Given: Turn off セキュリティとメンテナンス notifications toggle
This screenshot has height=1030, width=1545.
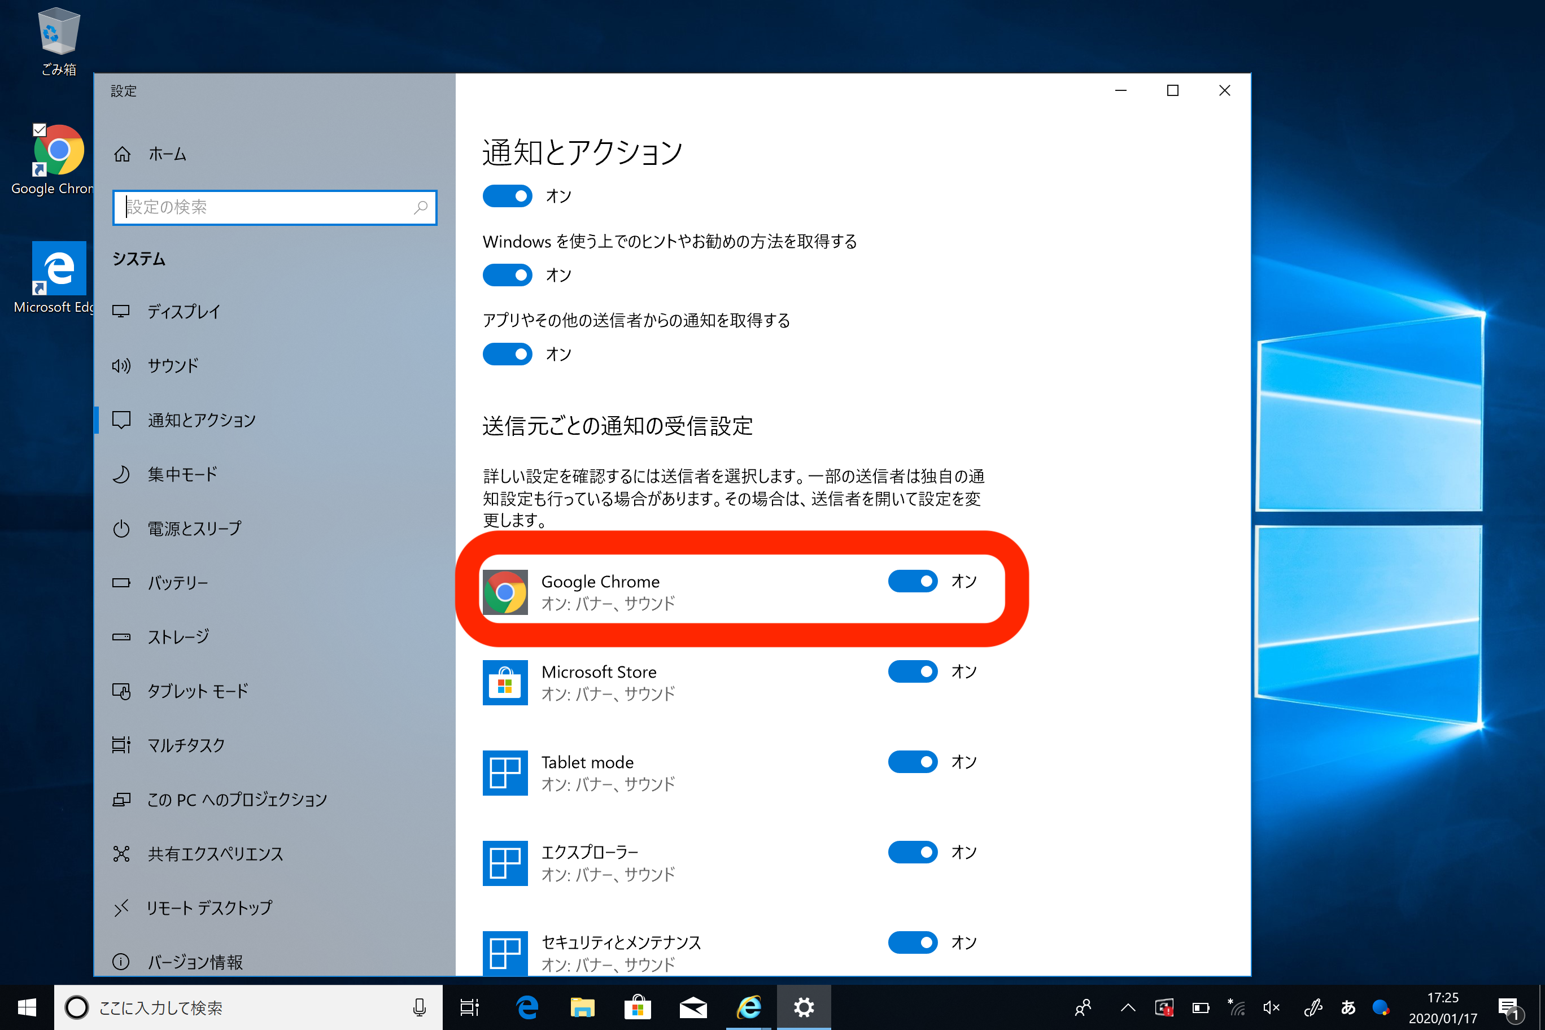Looking at the screenshot, I should pyautogui.click(x=913, y=942).
